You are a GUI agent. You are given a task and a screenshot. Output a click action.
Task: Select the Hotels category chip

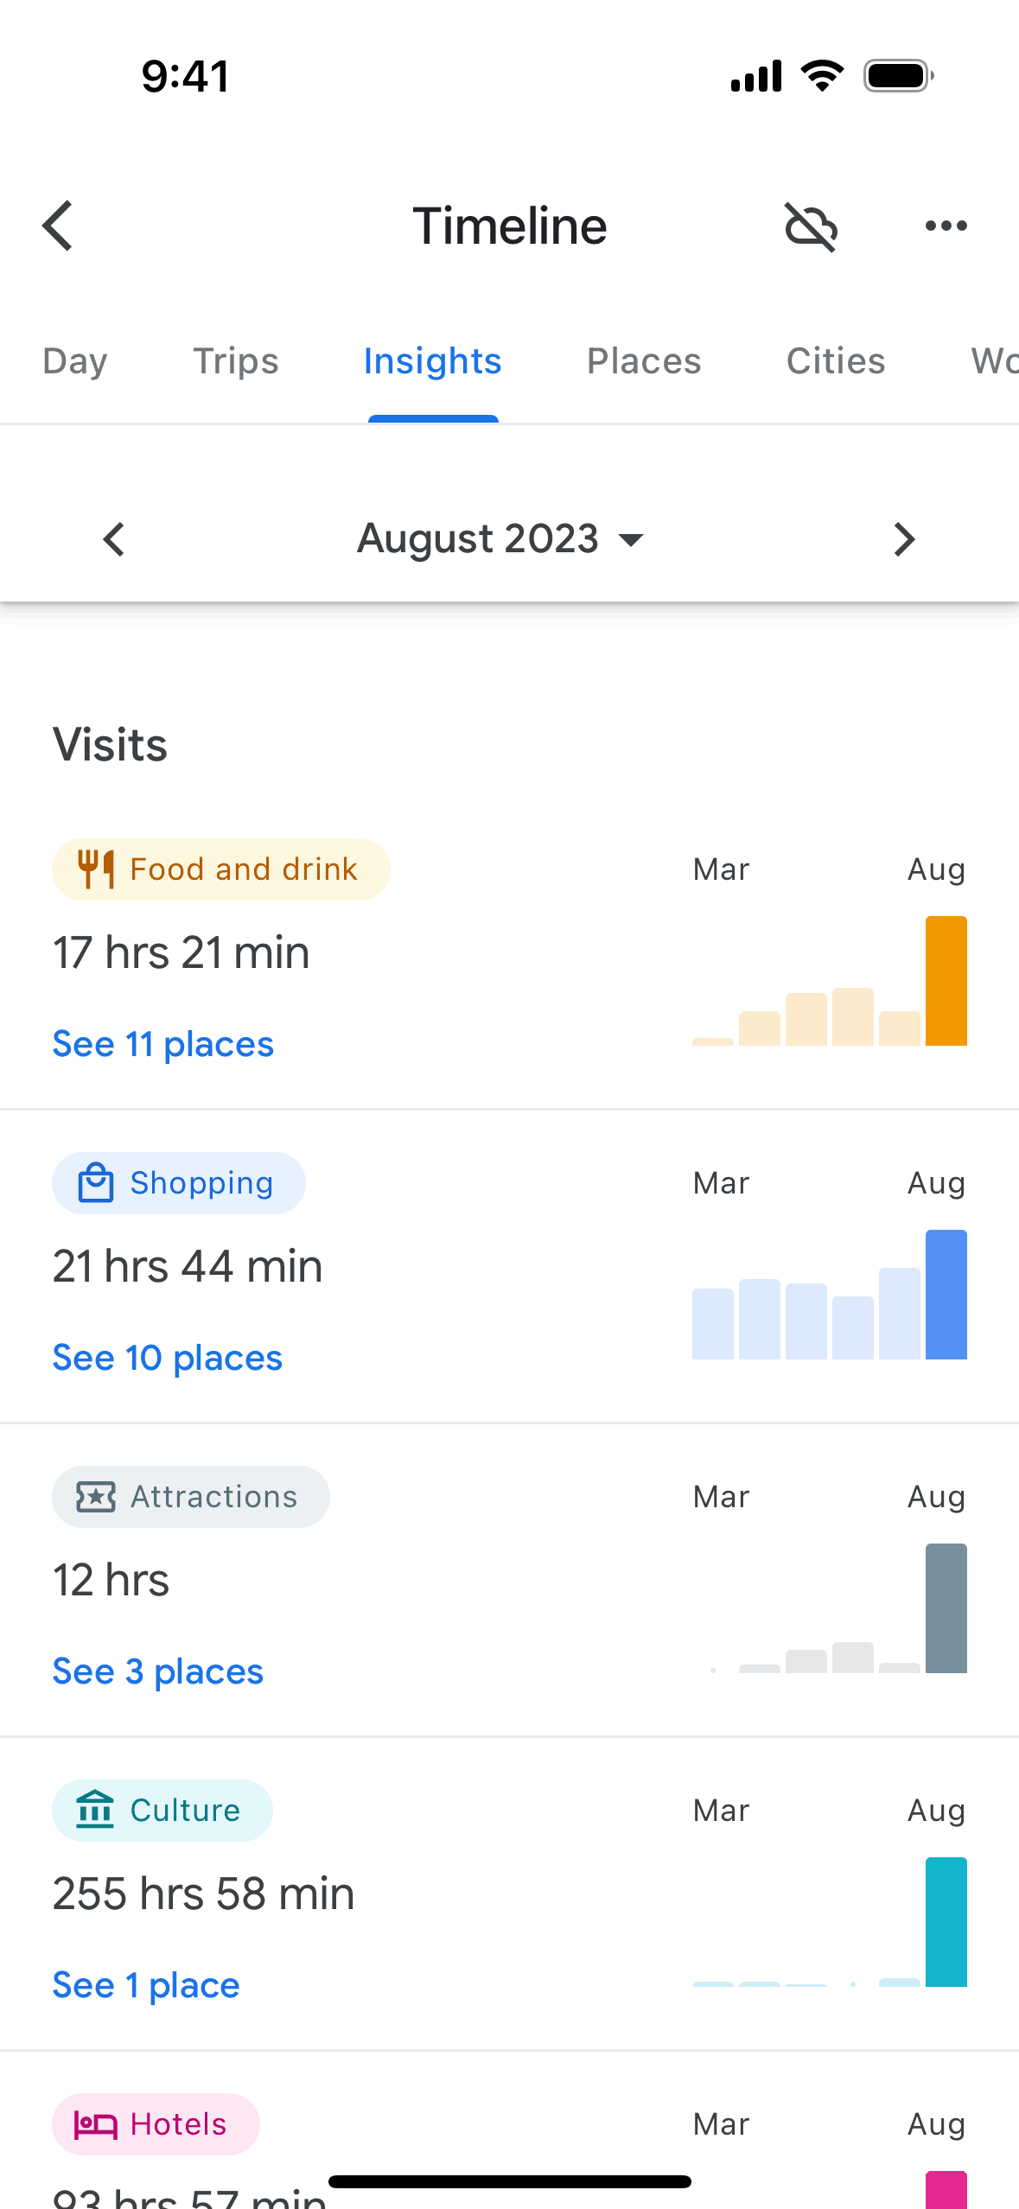tap(156, 2124)
